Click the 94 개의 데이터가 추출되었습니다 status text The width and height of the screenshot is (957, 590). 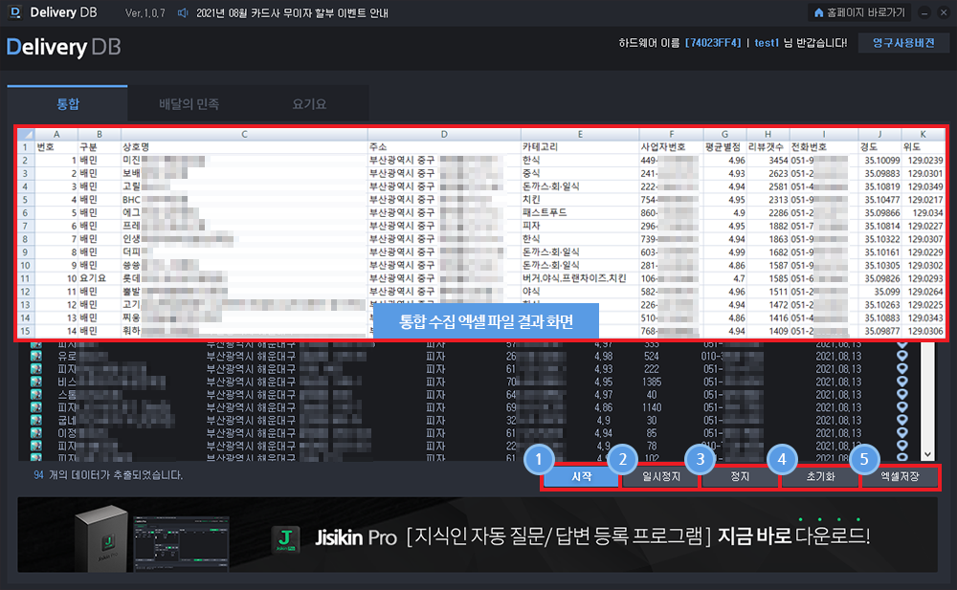[108, 474]
